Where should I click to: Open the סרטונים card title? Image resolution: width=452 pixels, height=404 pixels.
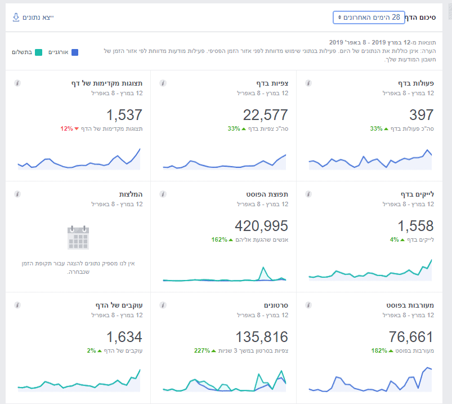click(x=276, y=305)
